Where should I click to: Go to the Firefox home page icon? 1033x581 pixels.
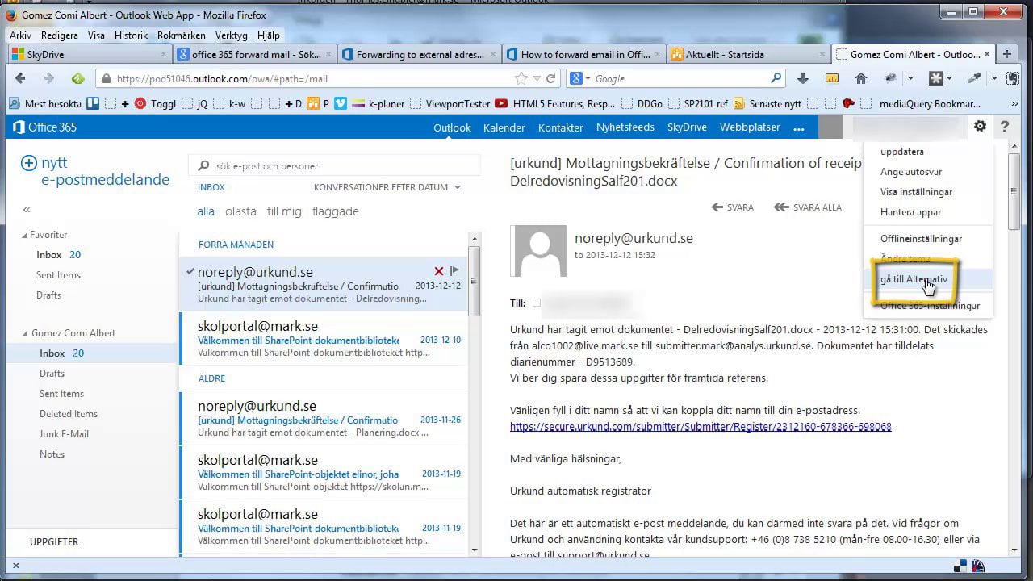tap(861, 78)
